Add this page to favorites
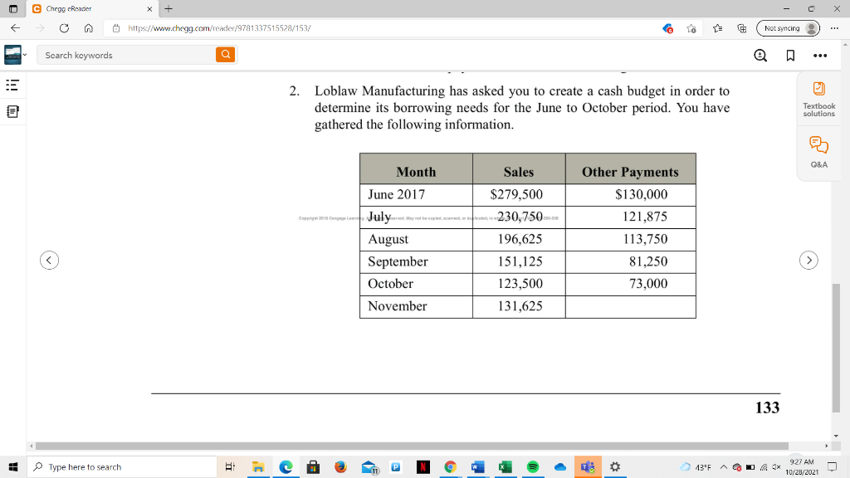 (691, 28)
